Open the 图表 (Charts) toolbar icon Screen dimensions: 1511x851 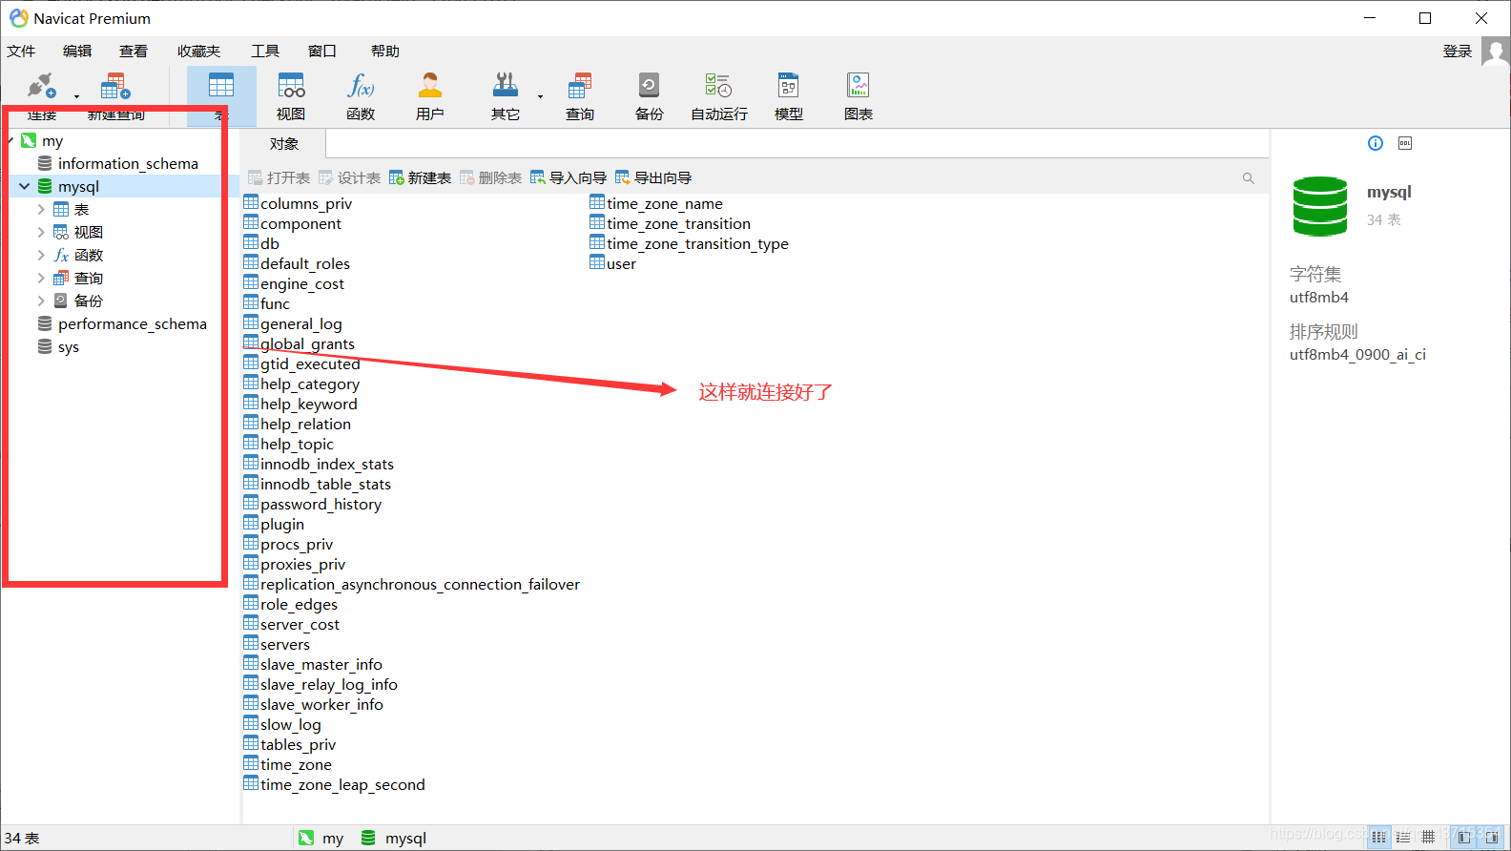tap(859, 86)
